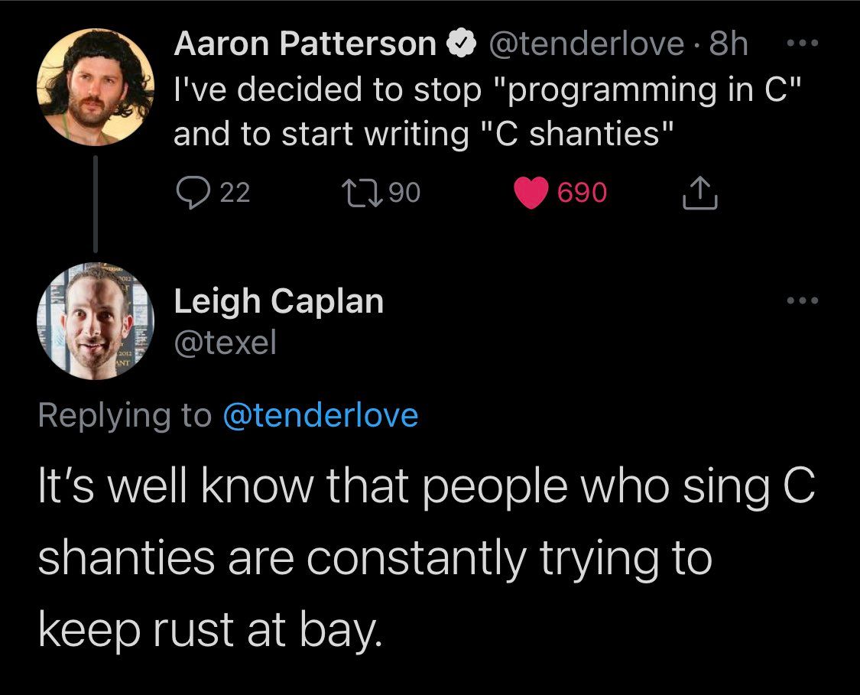
Task: Open blue @tenderlove mention after Replying to
Action: (x=320, y=414)
